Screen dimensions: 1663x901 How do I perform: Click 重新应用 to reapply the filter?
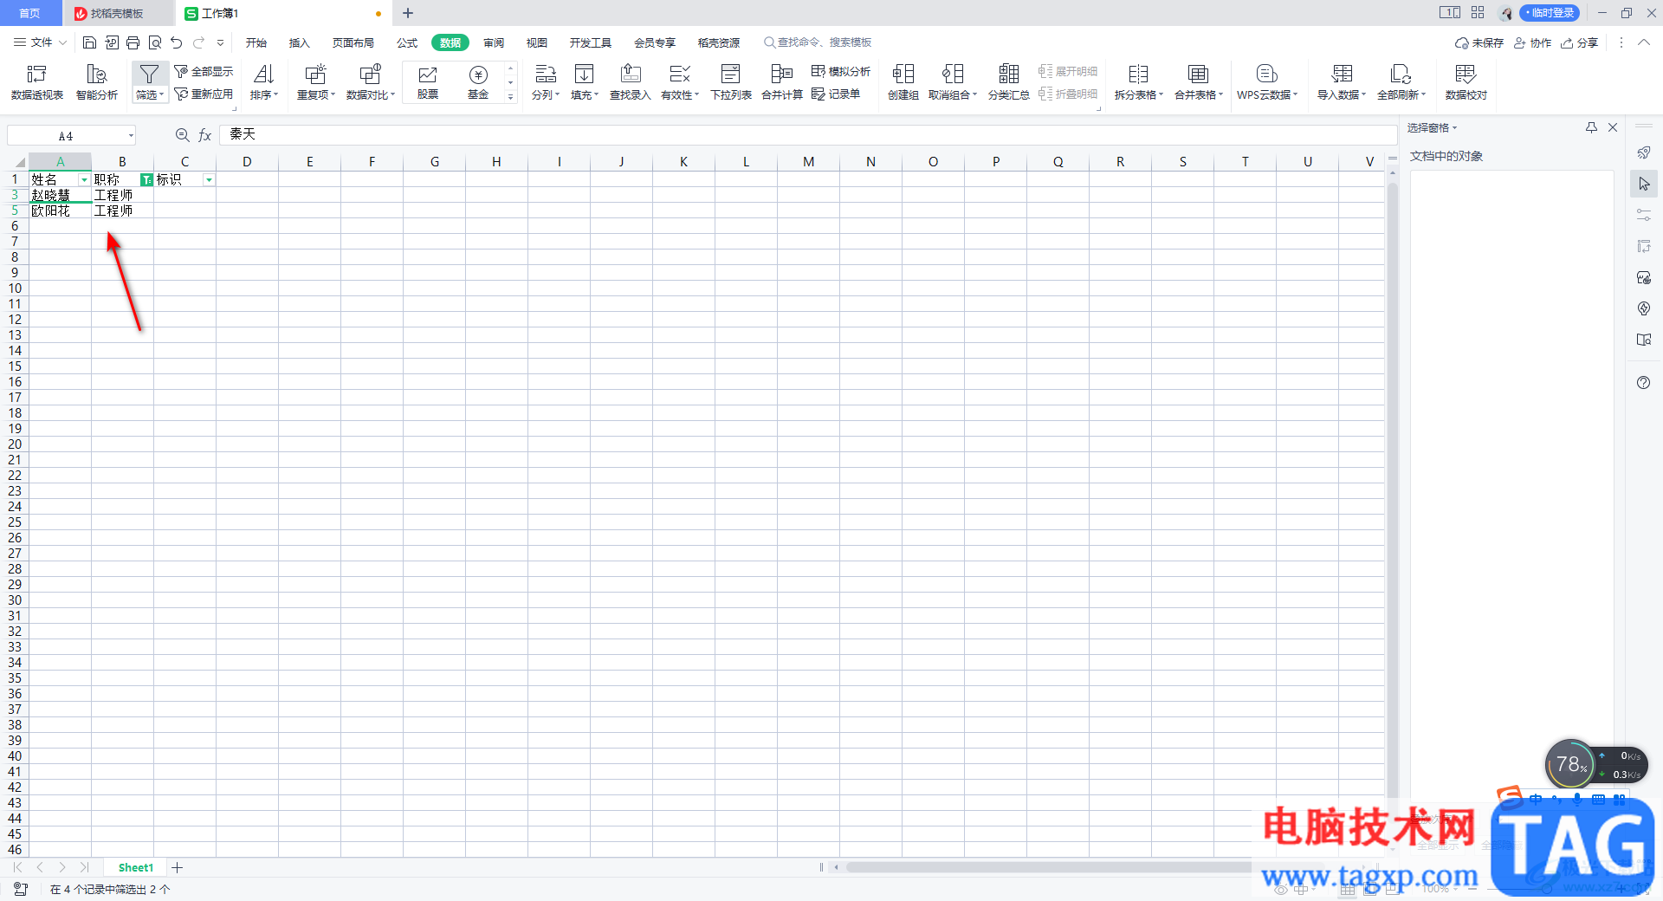coord(204,94)
